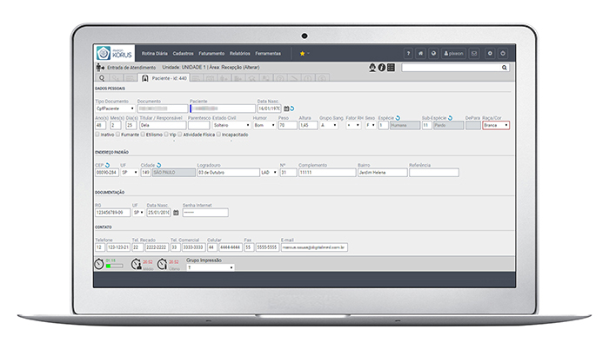The width and height of the screenshot is (609, 349).
Task: Click the Korus logo in the top bar
Action: coord(114,53)
